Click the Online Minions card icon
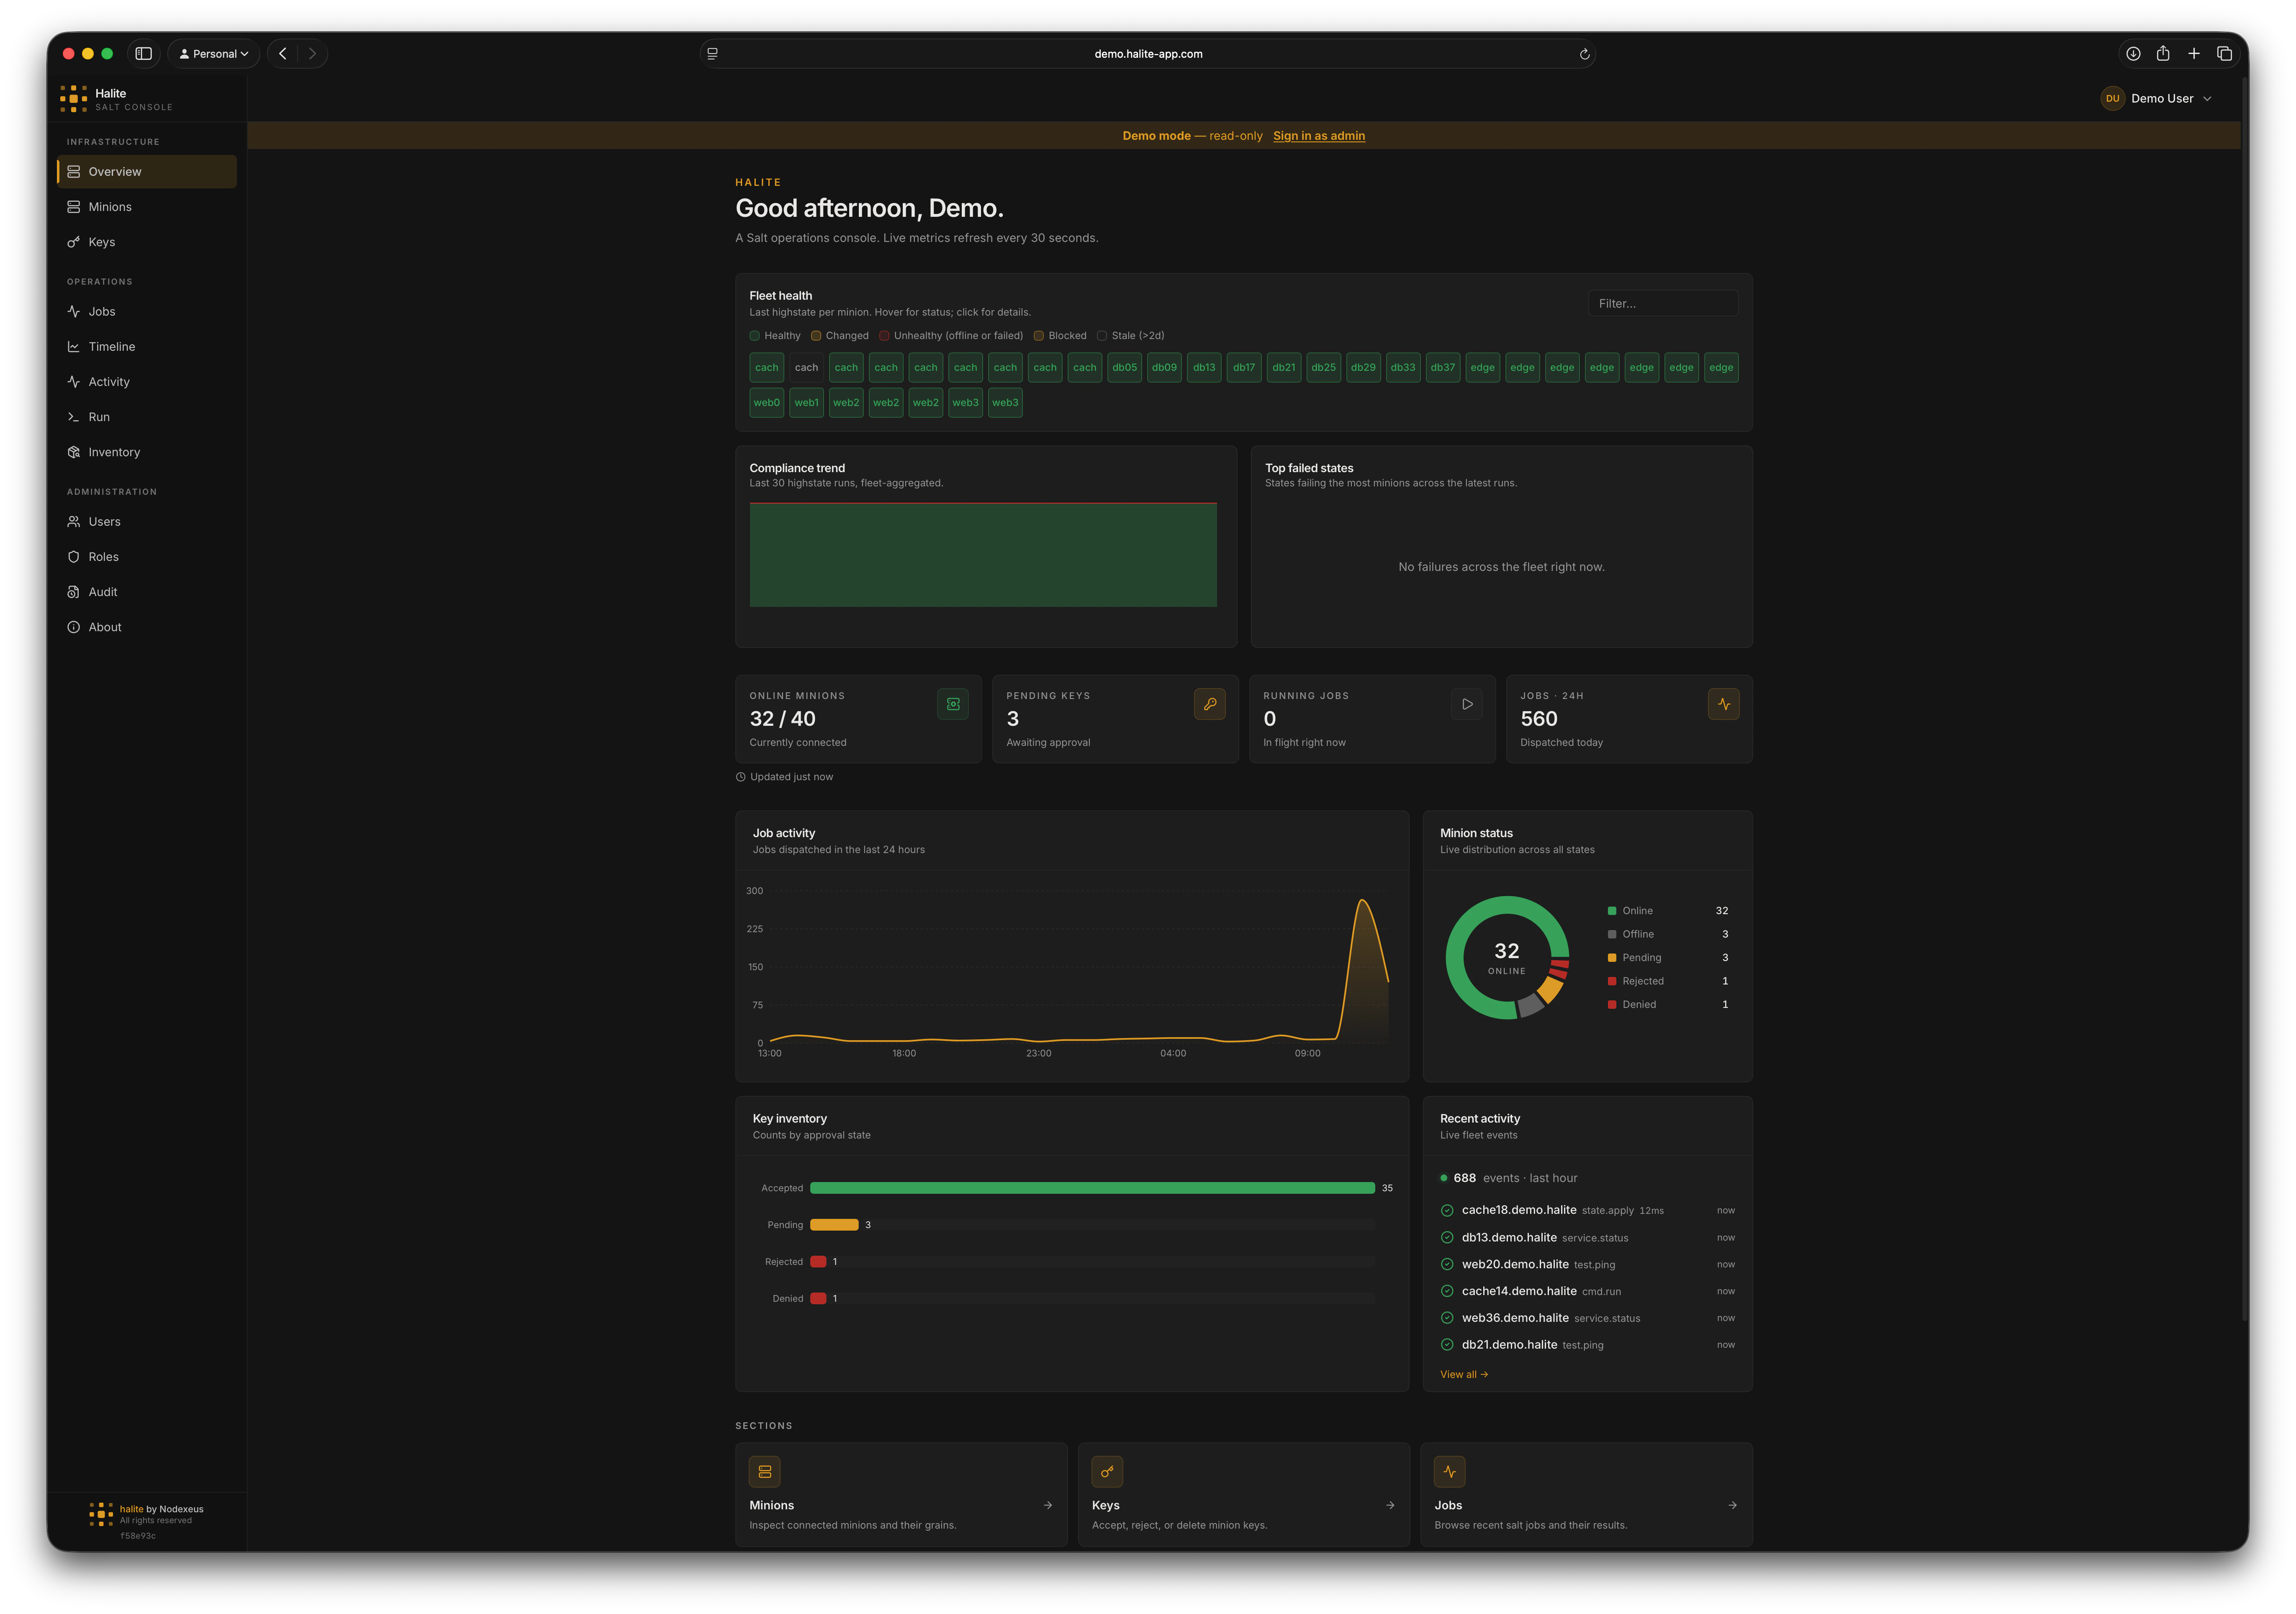Viewport: 2296px width, 1614px height. click(x=952, y=704)
